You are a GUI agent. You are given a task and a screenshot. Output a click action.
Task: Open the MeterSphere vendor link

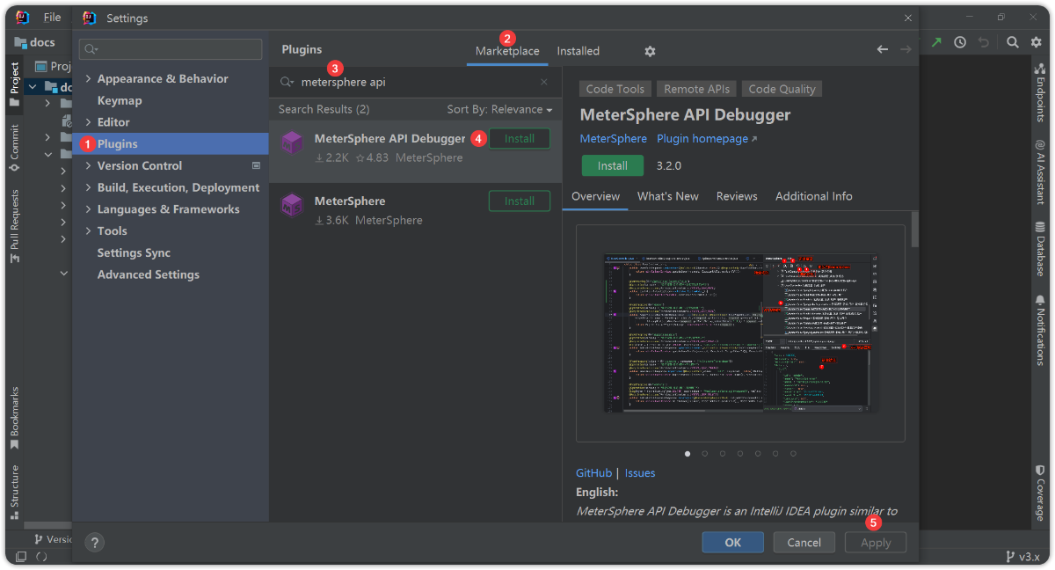(613, 138)
